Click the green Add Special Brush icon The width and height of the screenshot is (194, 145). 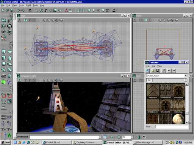[x=3, y=82]
